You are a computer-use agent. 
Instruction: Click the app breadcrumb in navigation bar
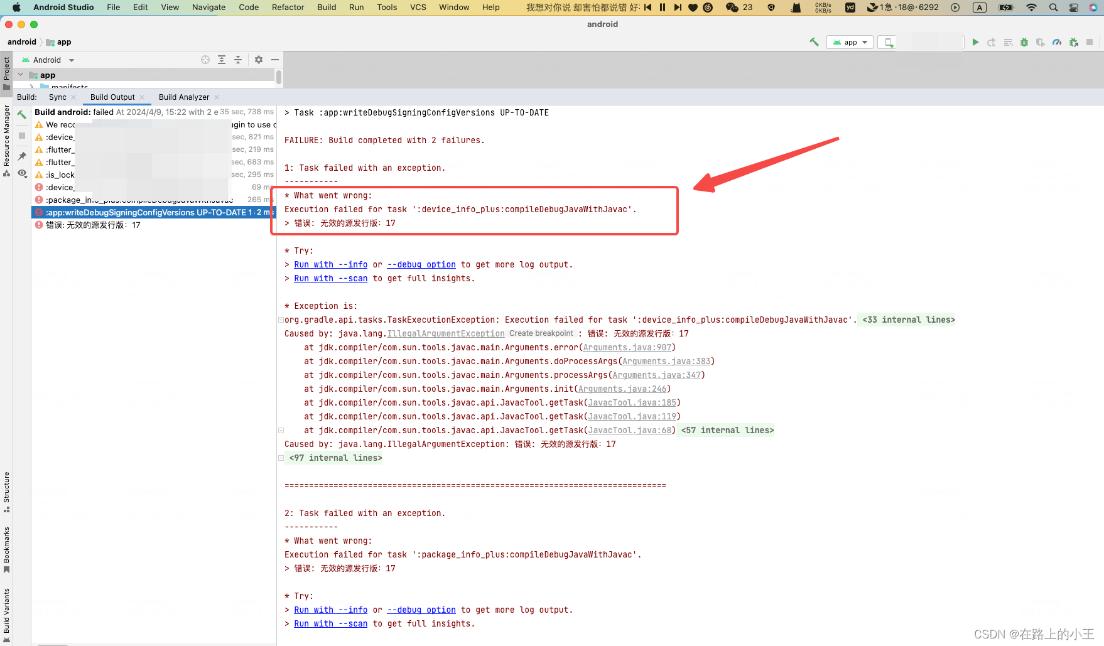coord(59,42)
